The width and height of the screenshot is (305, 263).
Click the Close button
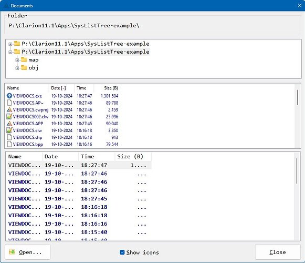coord(278,252)
